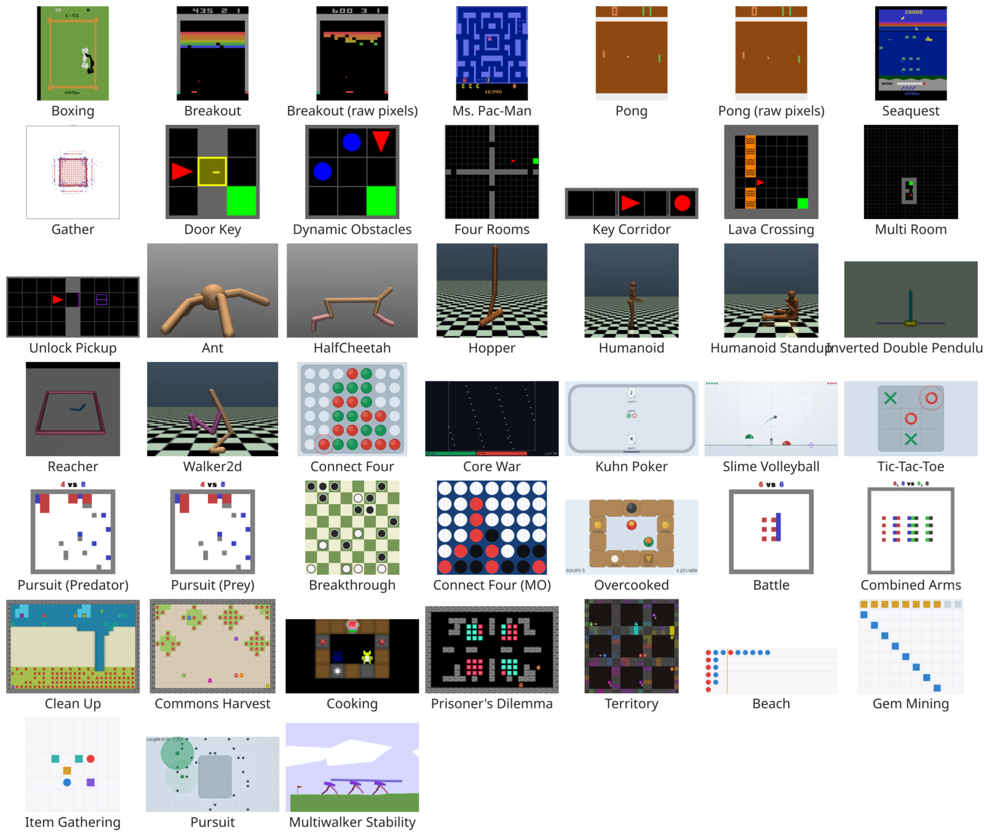Select the Ant robot thumbnail
Viewport: 984px width, 837px height.
click(213, 290)
